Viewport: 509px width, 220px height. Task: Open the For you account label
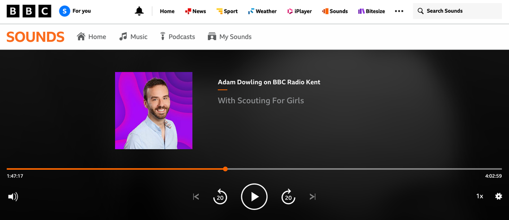[82, 11]
